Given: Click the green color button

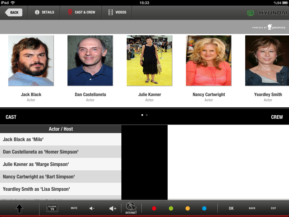Looking at the screenshot, I should point(171,208).
